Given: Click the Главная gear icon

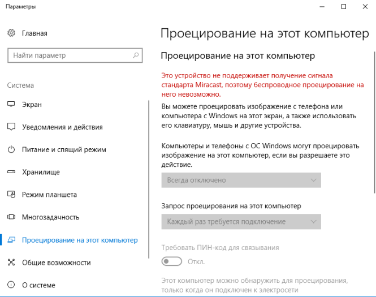Looking at the screenshot, I should point(11,33).
